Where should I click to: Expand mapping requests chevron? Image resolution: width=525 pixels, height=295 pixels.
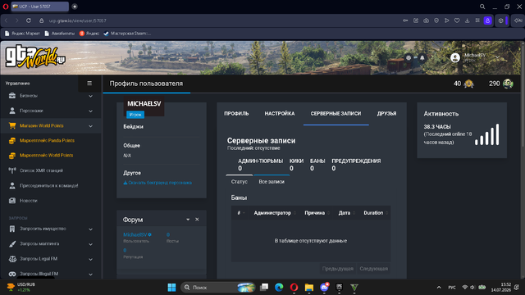point(90,244)
